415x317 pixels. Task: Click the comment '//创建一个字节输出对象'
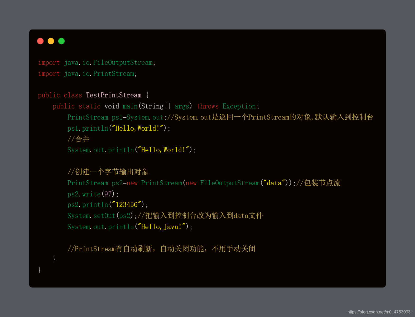click(108, 172)
